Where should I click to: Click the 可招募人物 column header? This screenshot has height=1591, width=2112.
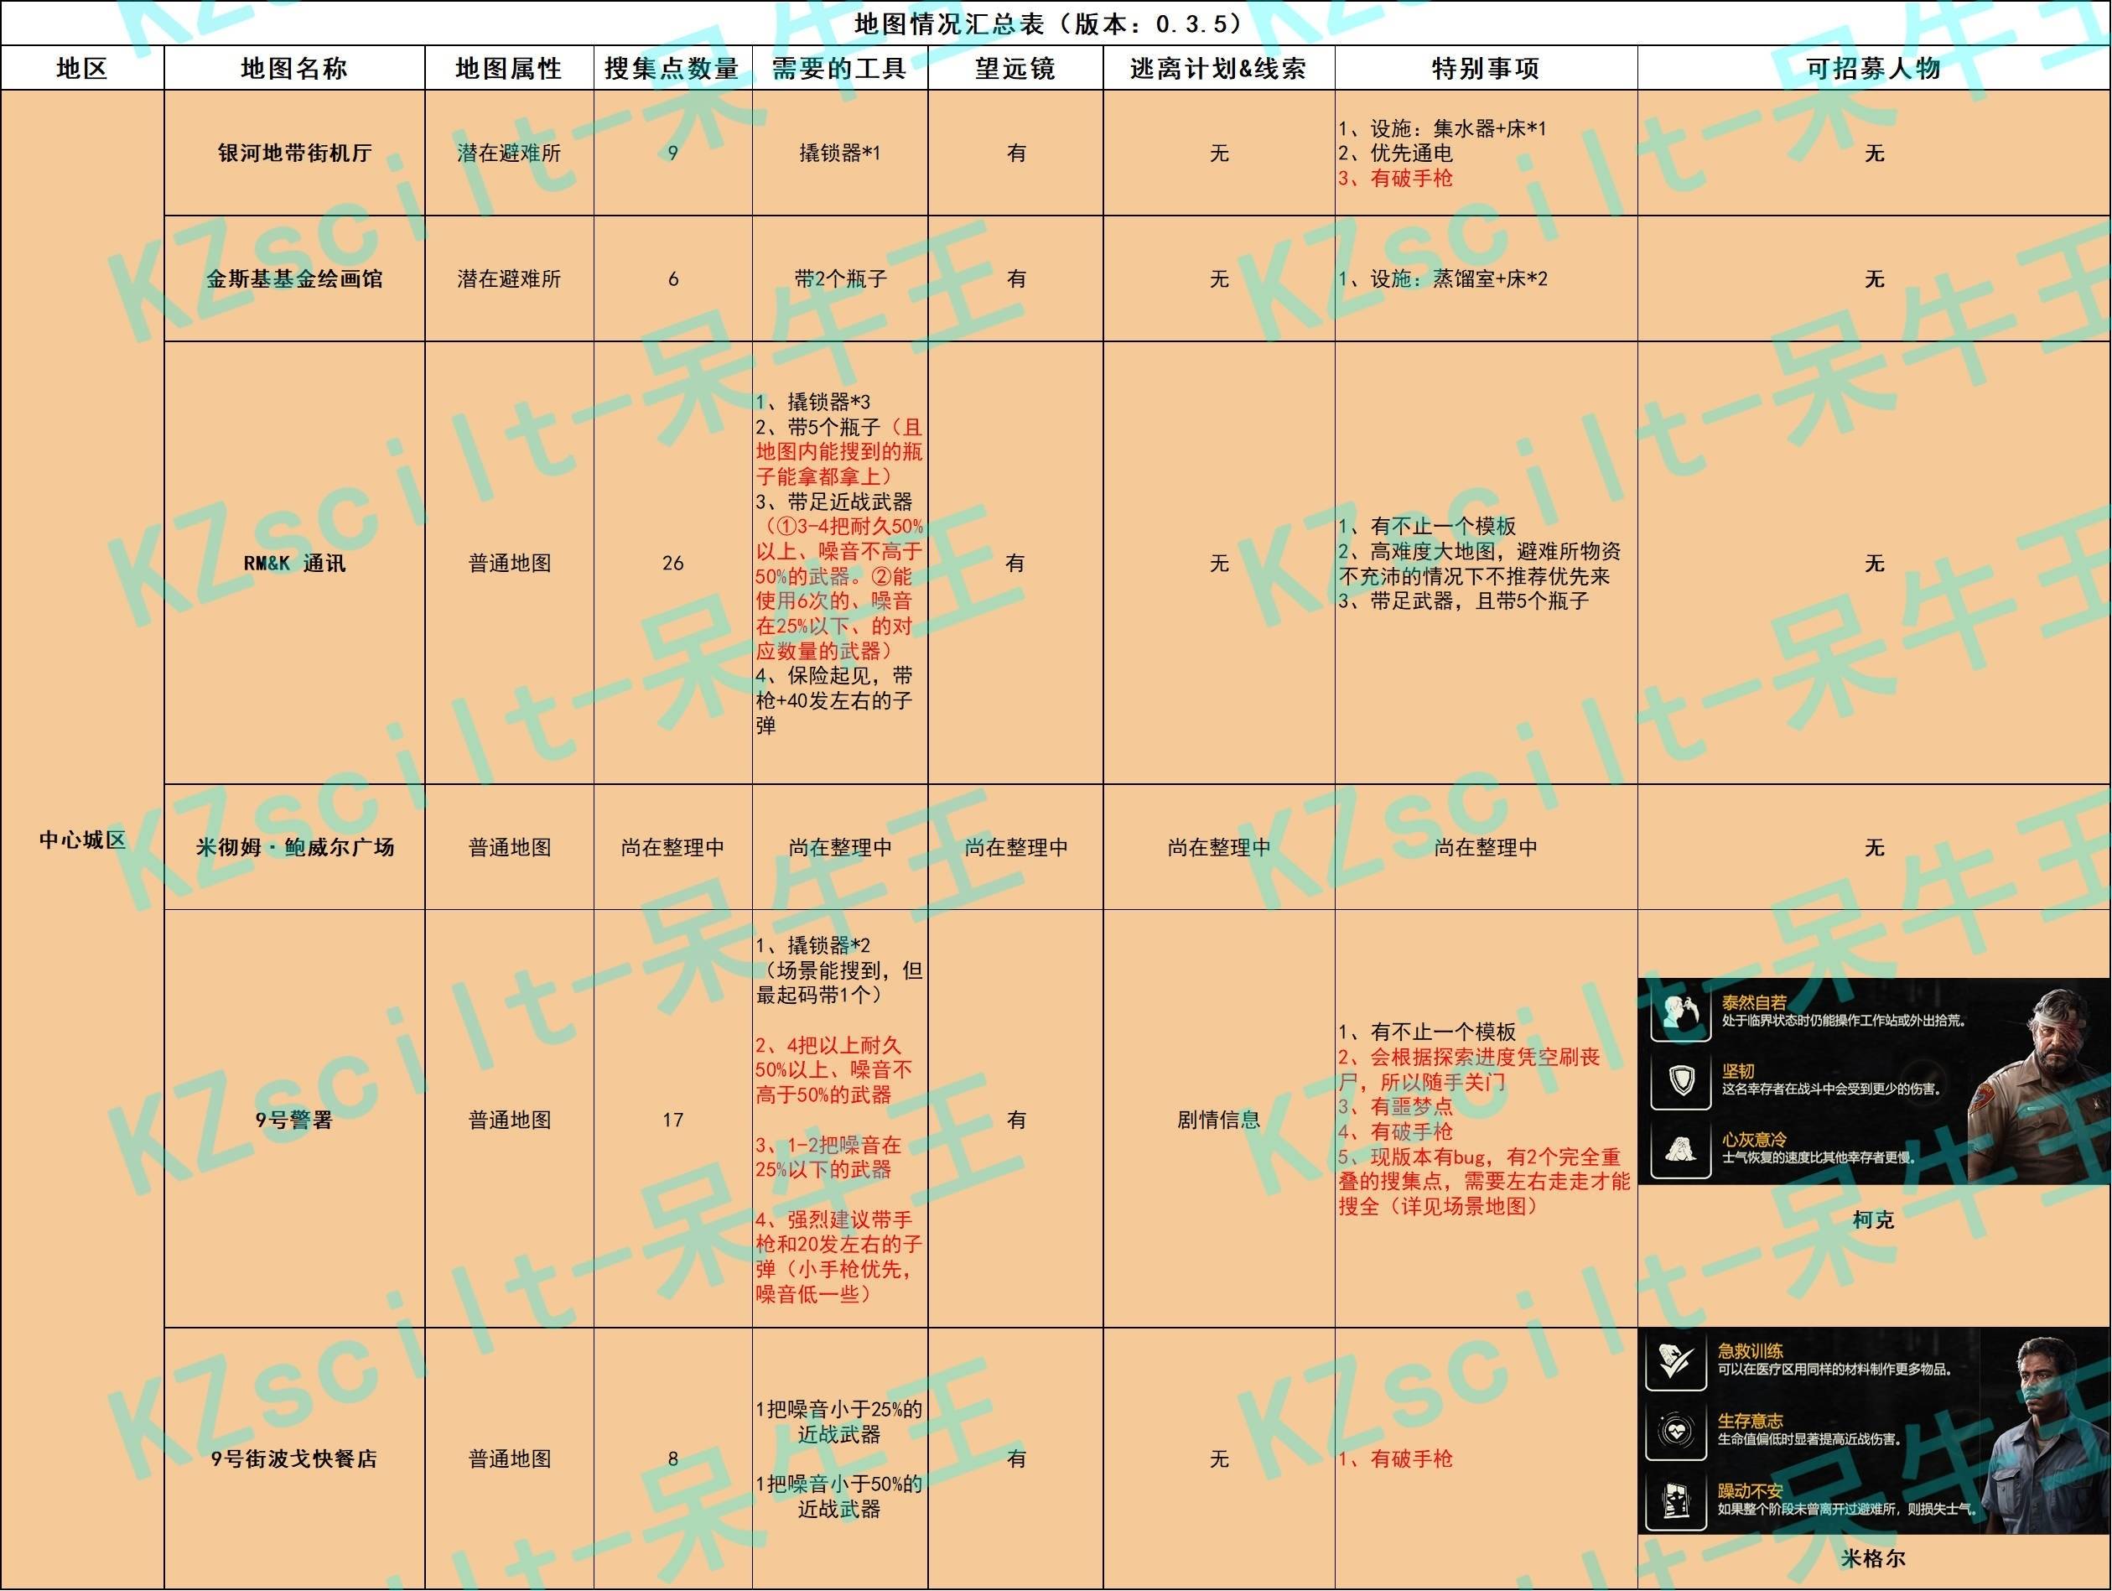pyautogui.click(x=1873, y=68)
